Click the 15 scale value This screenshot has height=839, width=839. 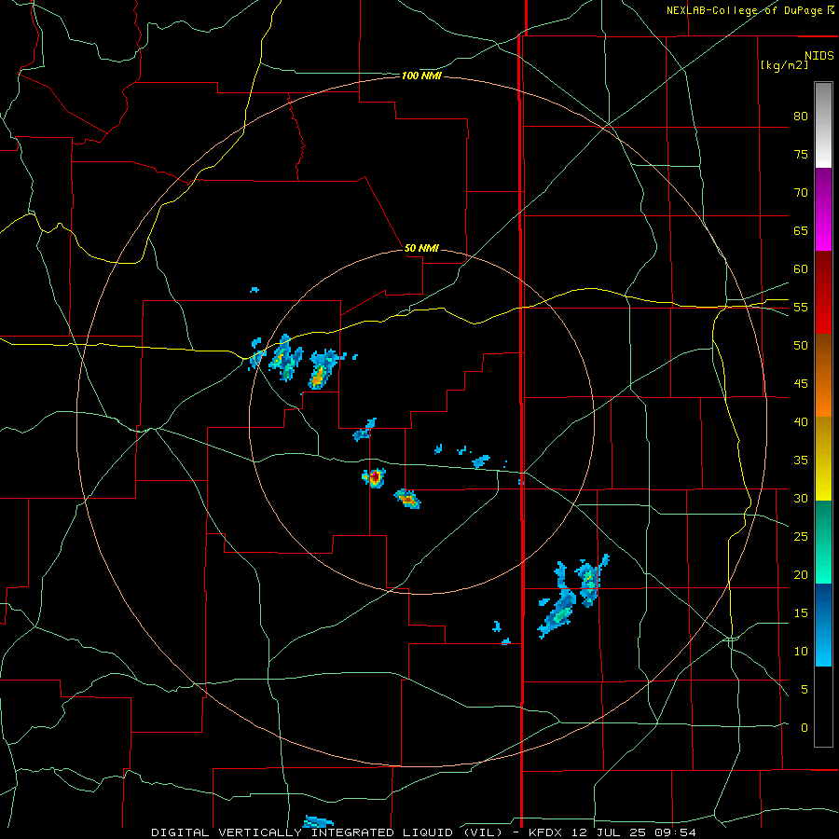(x=801, y=613)
